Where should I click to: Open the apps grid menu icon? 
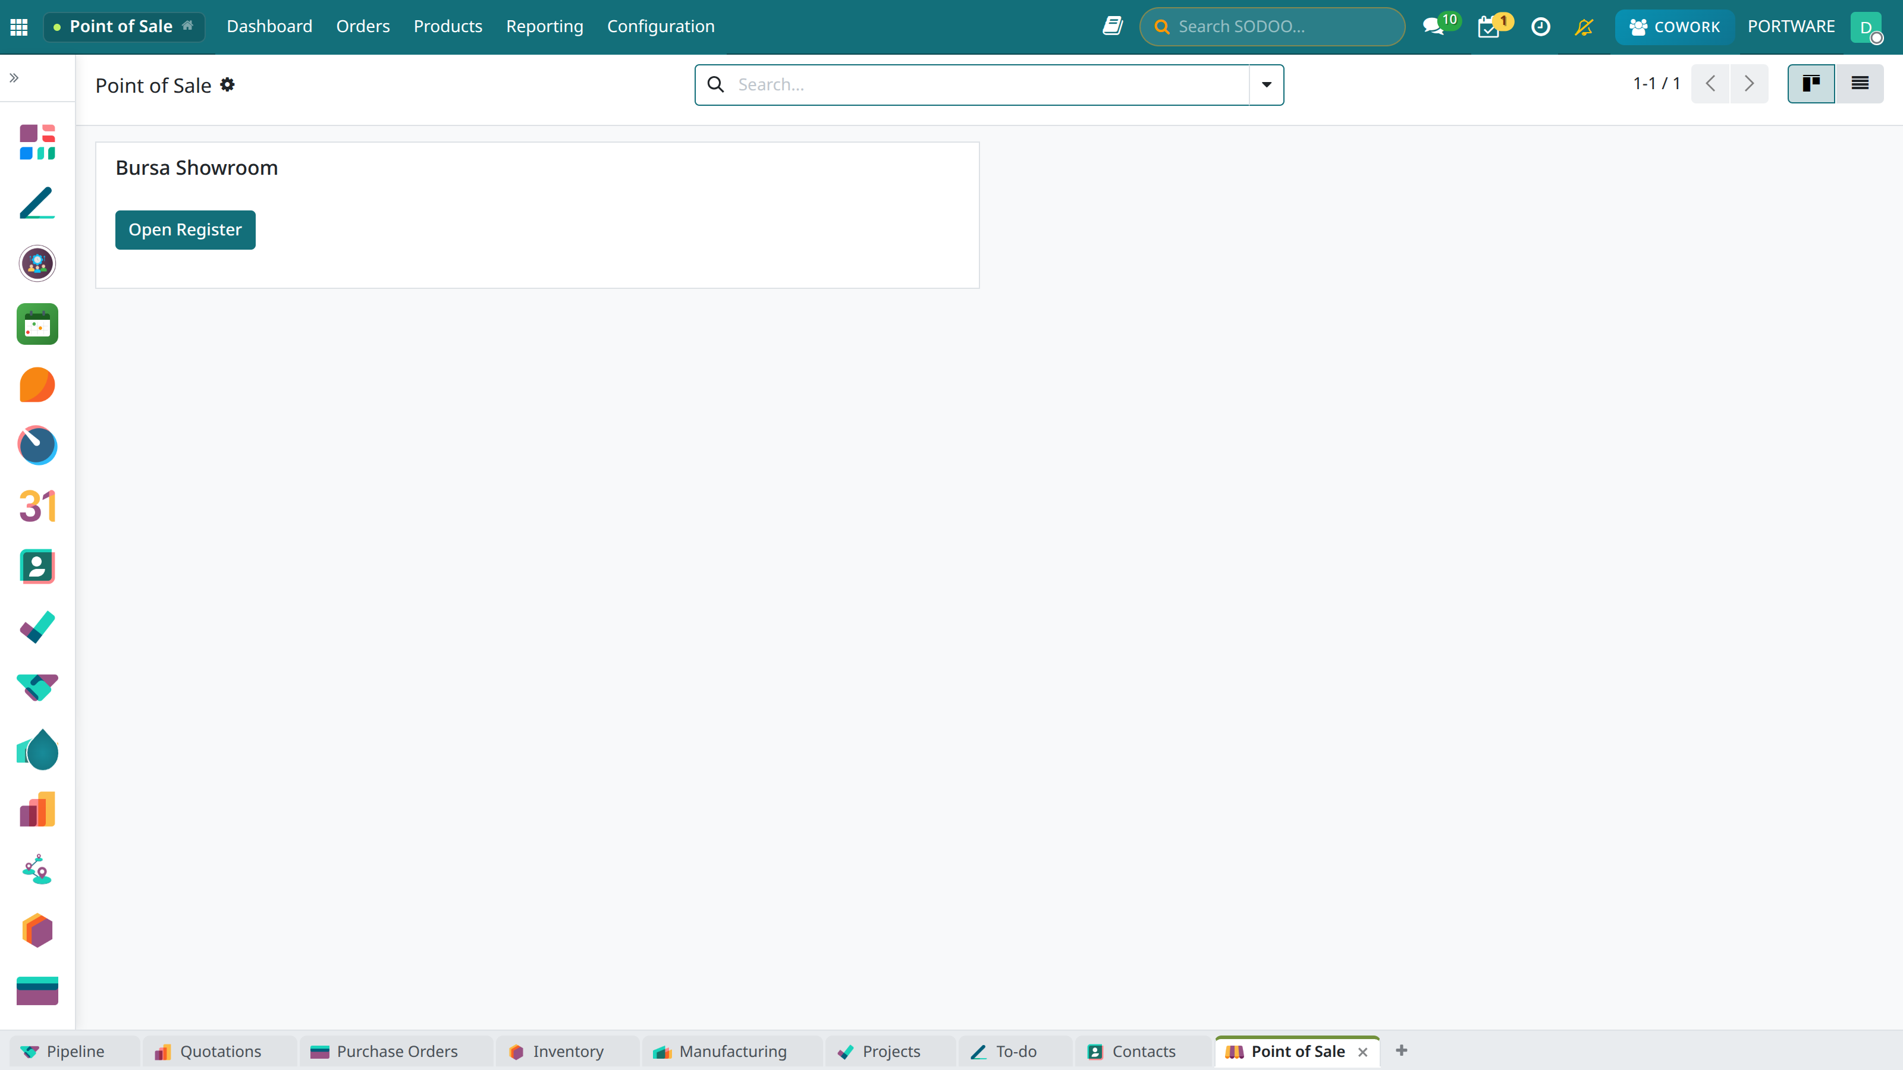(19, 27)
